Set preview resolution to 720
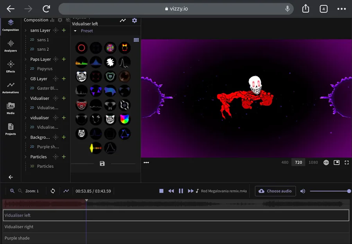352x244 pixels. (298, 163)
